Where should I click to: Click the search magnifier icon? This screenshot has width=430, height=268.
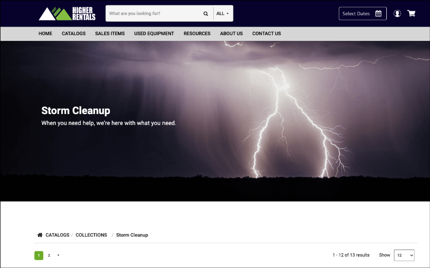[206, 14]
